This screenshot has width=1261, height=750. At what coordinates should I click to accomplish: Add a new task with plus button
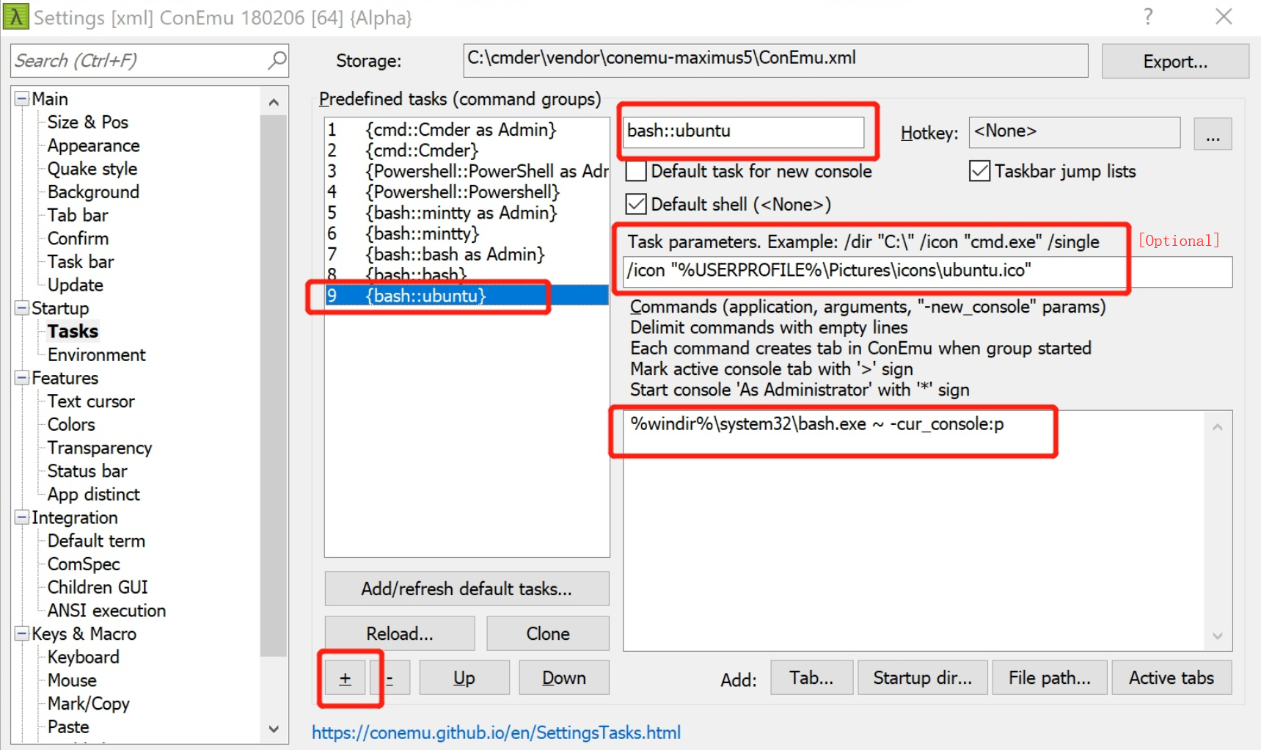[x=346, y=678]
